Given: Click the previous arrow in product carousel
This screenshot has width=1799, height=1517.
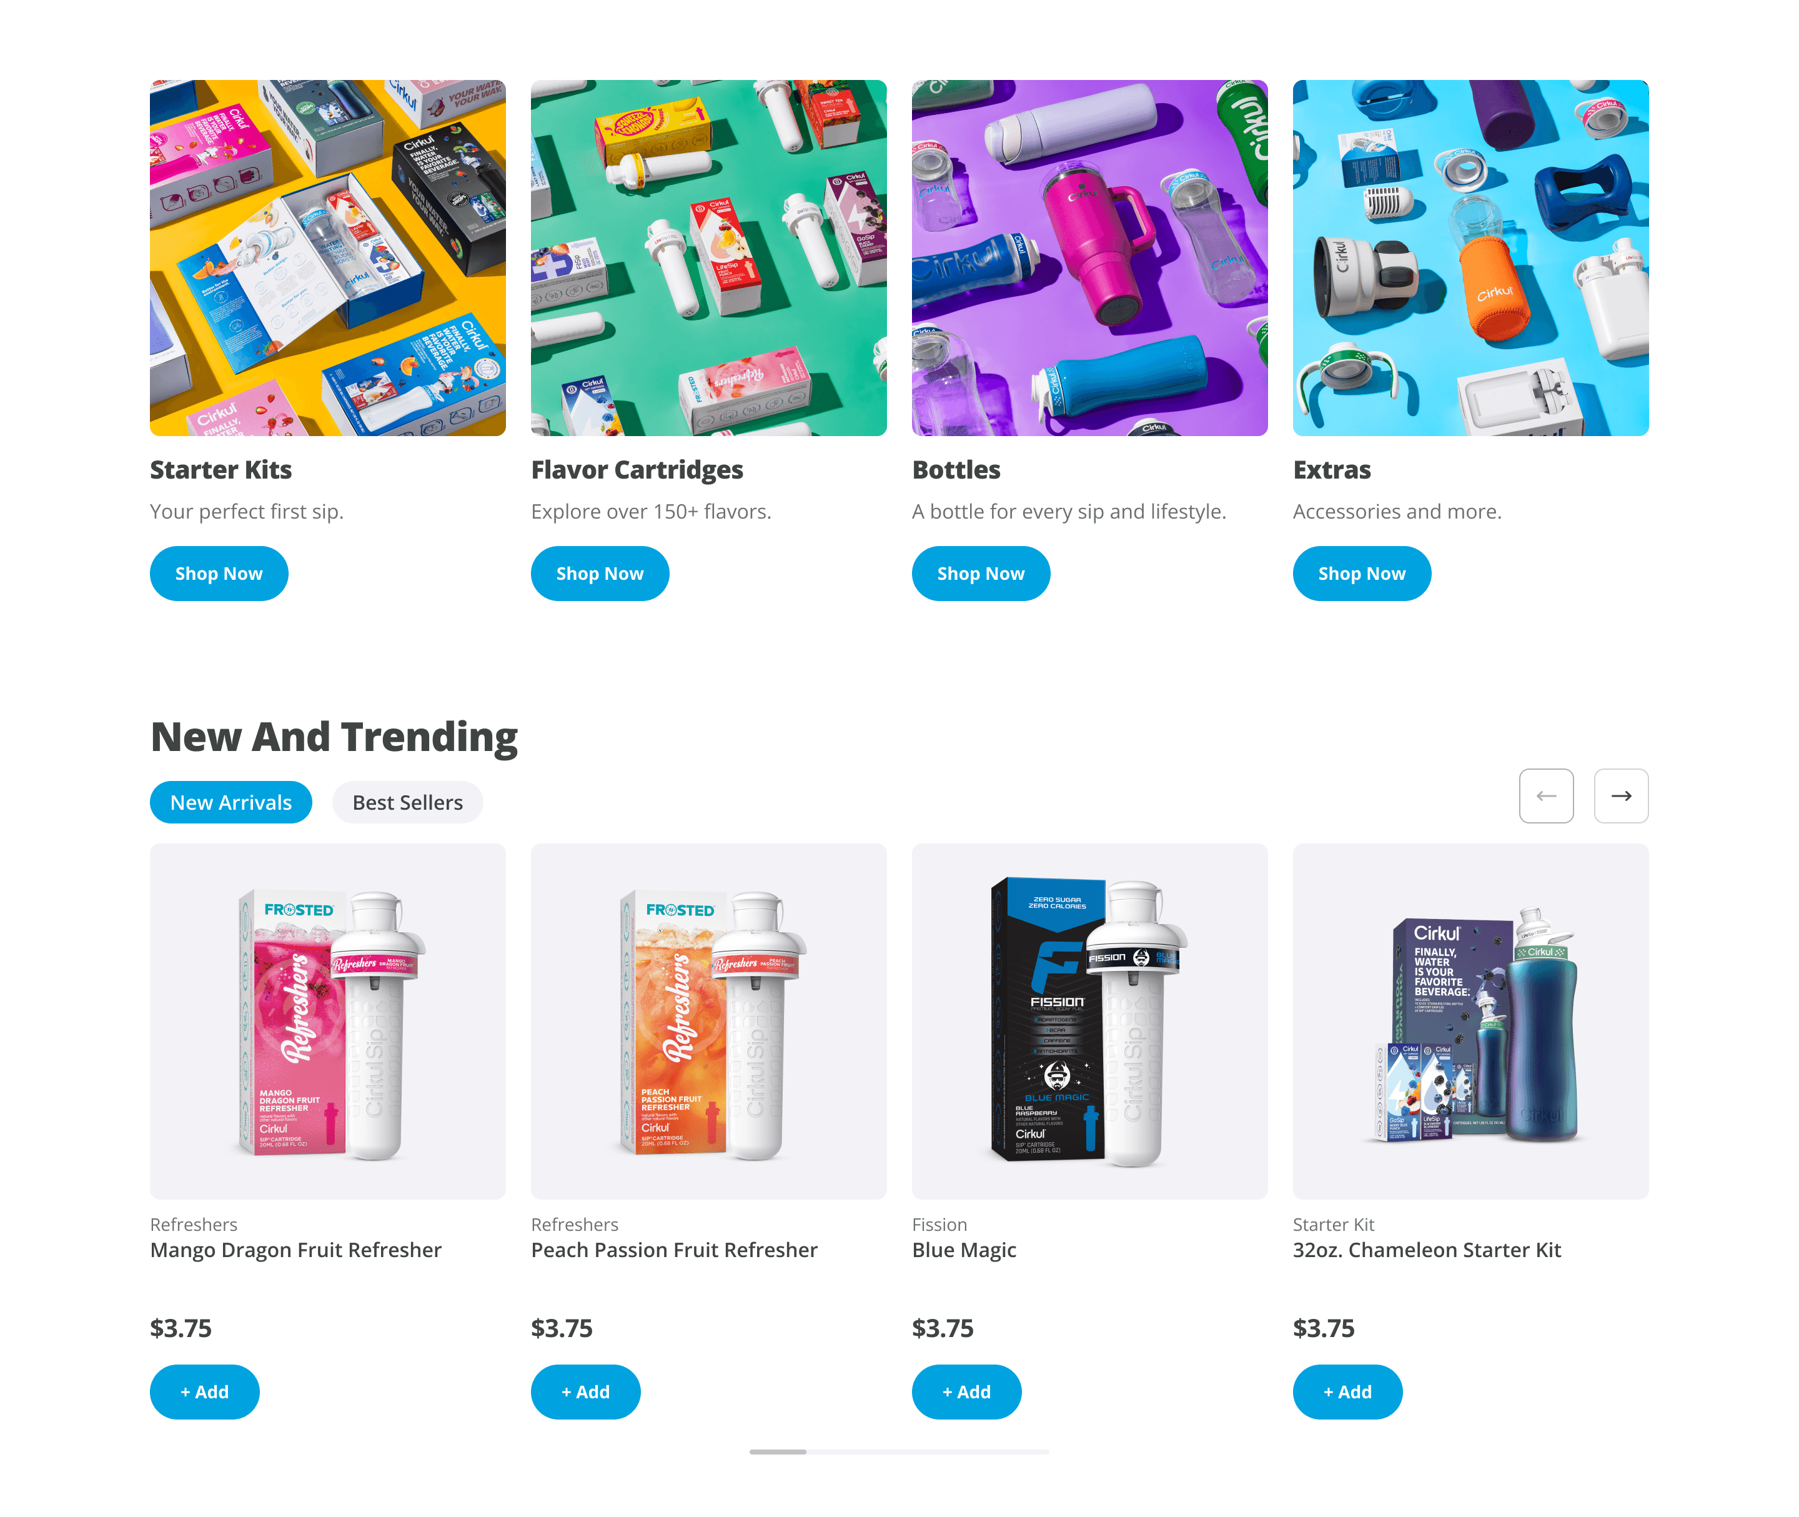Looking at the screenshot, I should (1546, 795).
